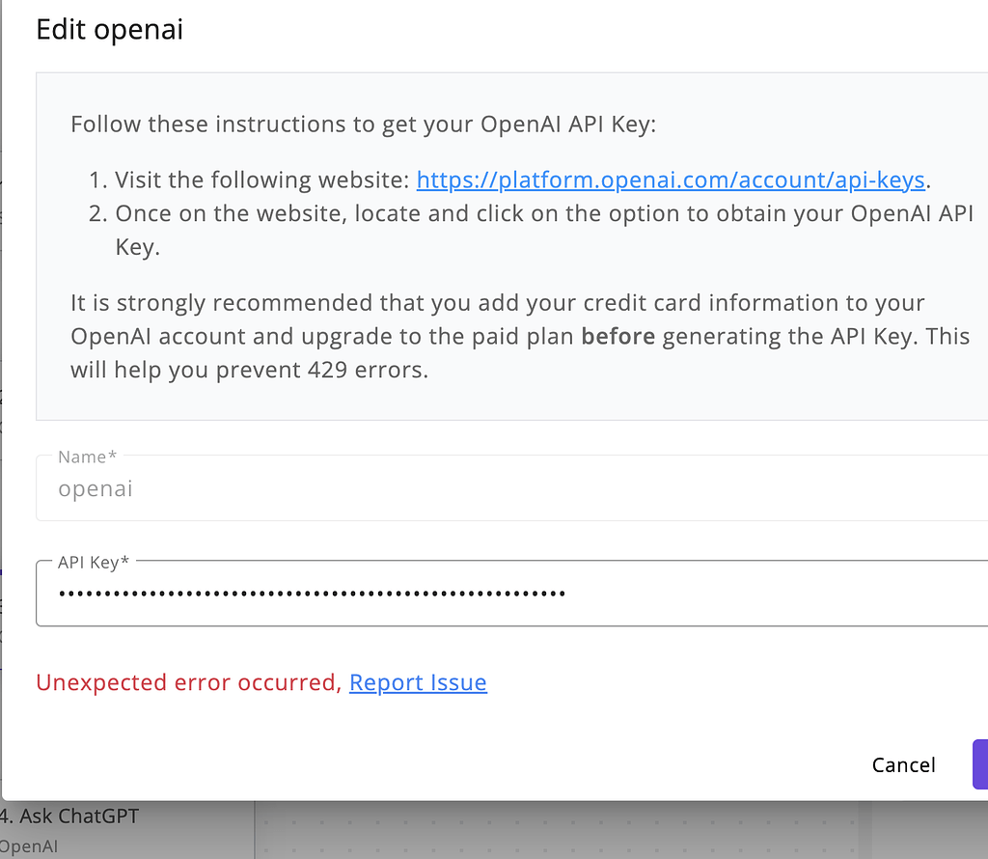
Task: Click the Edit openai dialog title
Action: pos(109,29)
